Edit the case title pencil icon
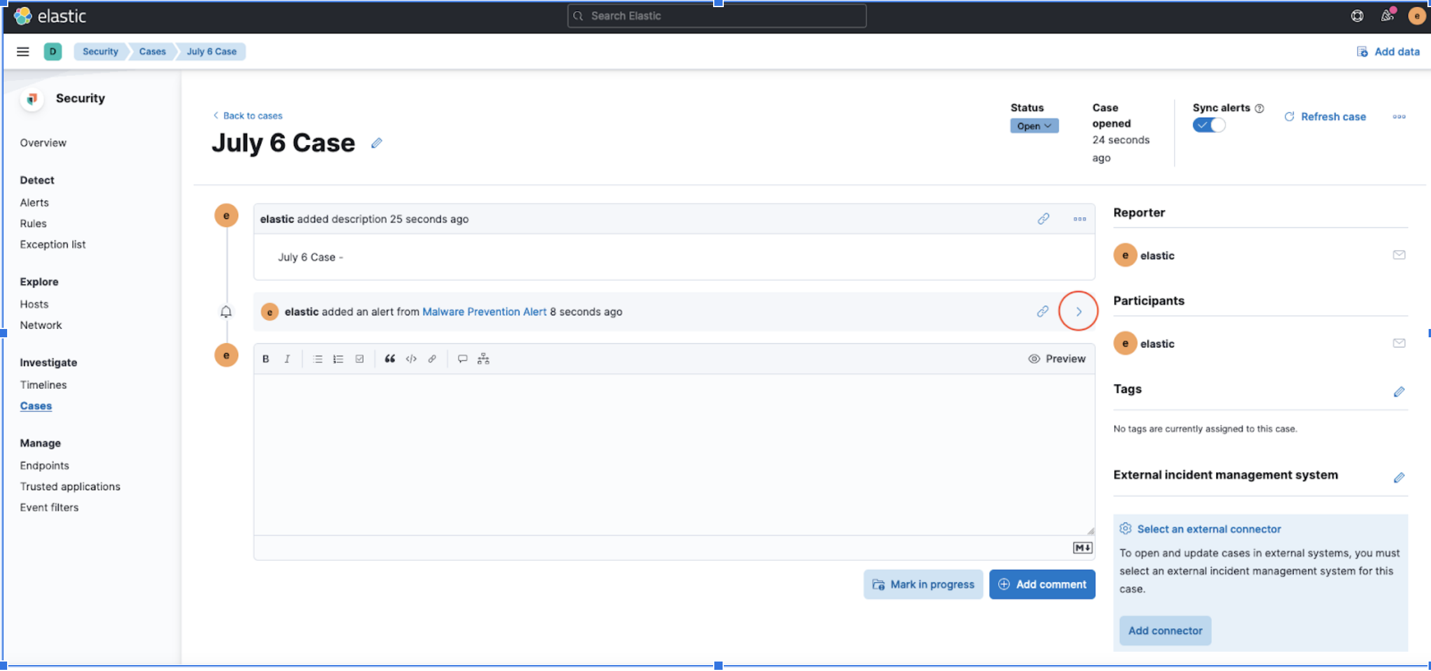Screen dimensions: 1431x671 [377, 143]
